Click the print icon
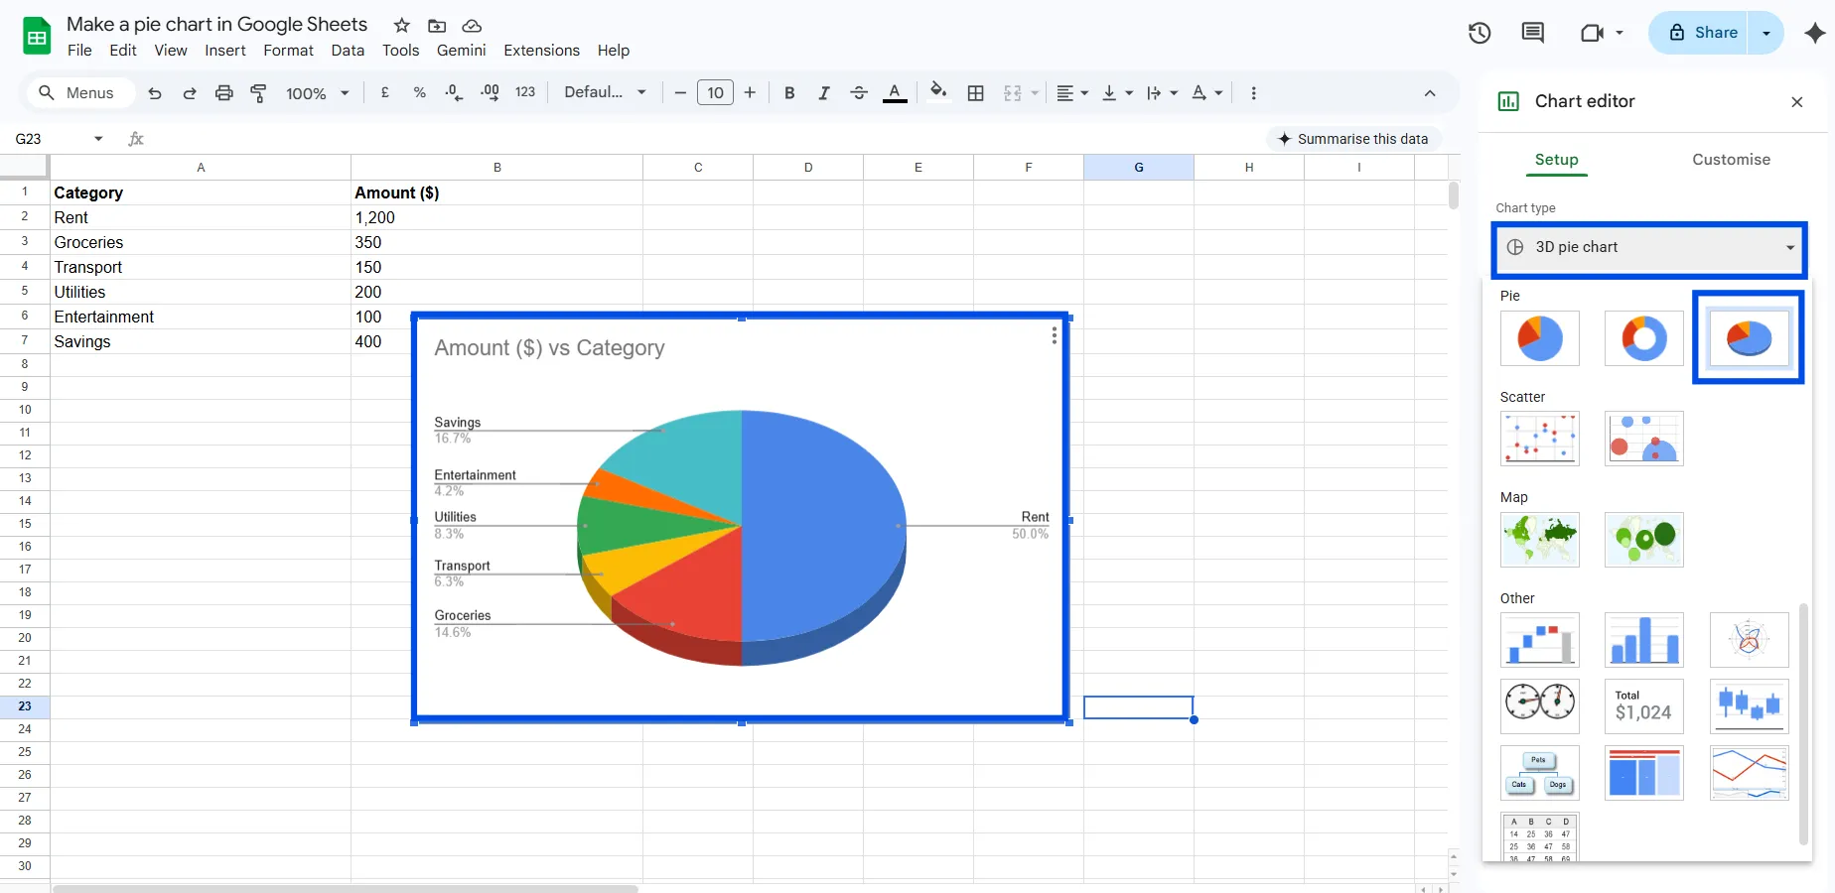The image size is (1835, 893). coord(224,93)
